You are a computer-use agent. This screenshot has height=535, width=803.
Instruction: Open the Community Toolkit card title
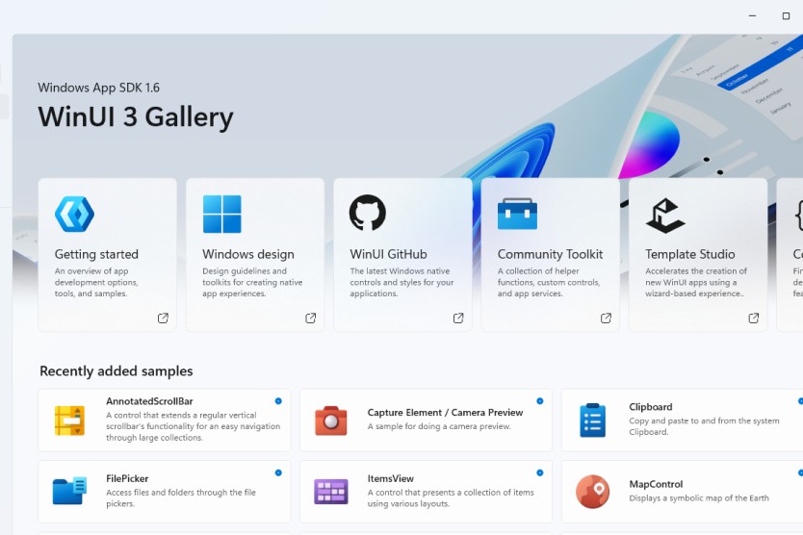tap(550, 254)
